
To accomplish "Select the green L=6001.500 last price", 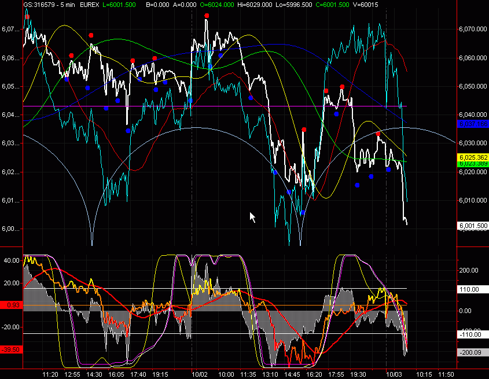I will point(119,5).
